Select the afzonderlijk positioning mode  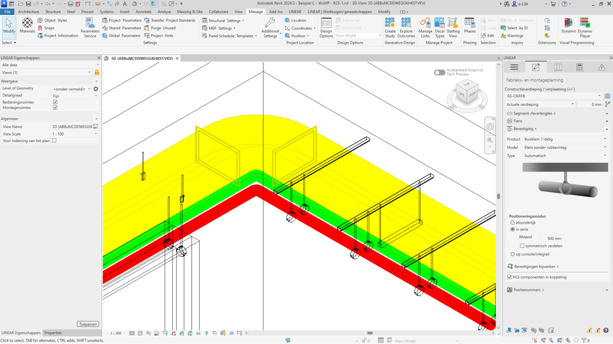[513, 223]
